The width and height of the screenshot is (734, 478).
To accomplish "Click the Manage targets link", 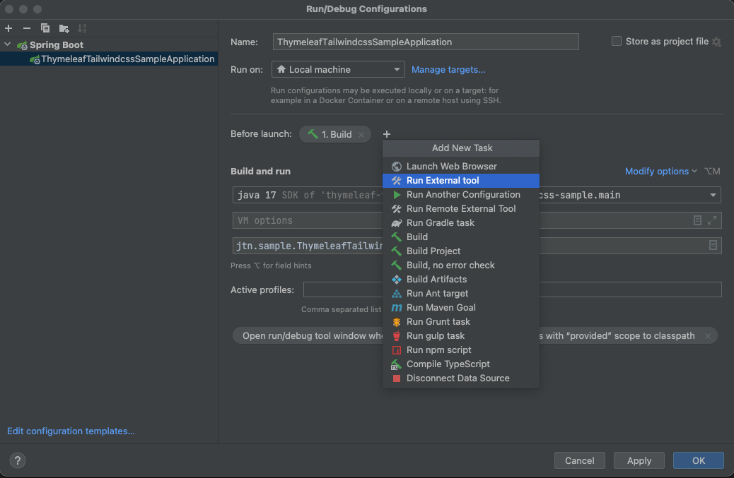I will [x=448, y=69].
